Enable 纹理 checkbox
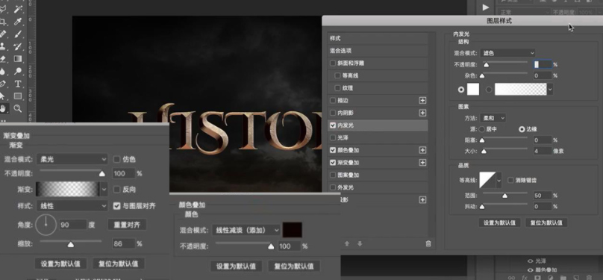 pyautogui.click(x=337, y=88)
